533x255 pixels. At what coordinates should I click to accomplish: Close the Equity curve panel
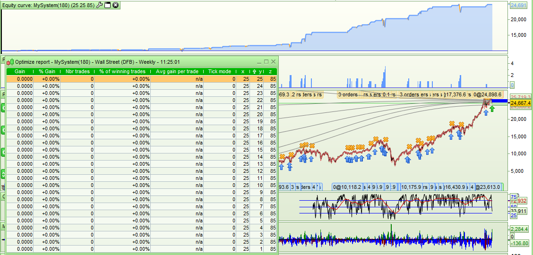coord(115,5)
